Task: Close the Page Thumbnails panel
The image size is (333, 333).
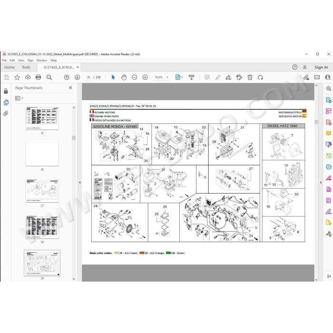Action: (x=70, y=88)
